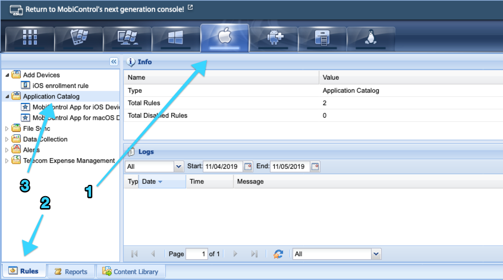Collapse the Application Catalog folder

7,96
